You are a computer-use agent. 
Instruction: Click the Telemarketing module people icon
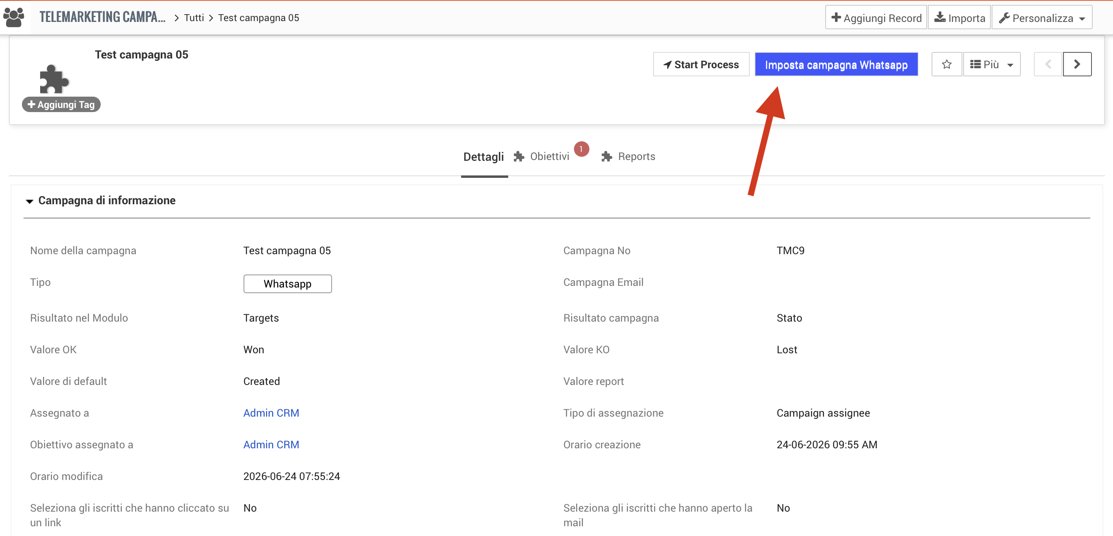coord(14,17)
